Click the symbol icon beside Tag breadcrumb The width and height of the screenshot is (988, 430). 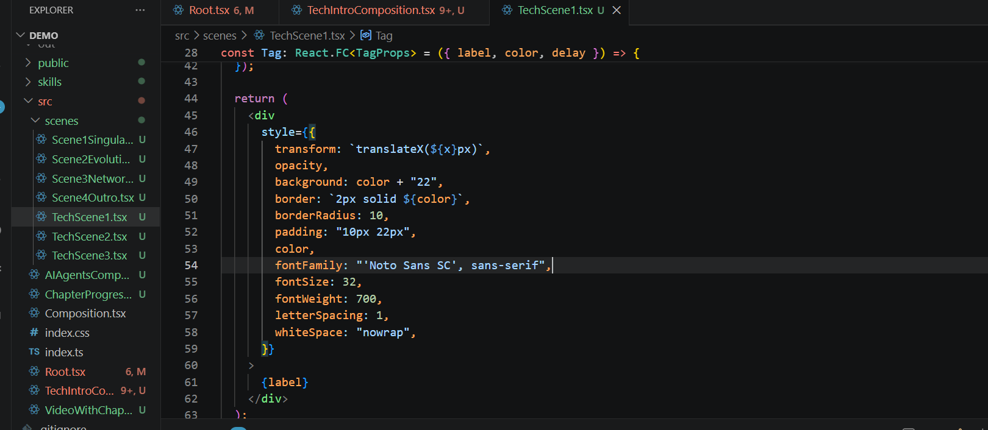[x=366, y=35]
